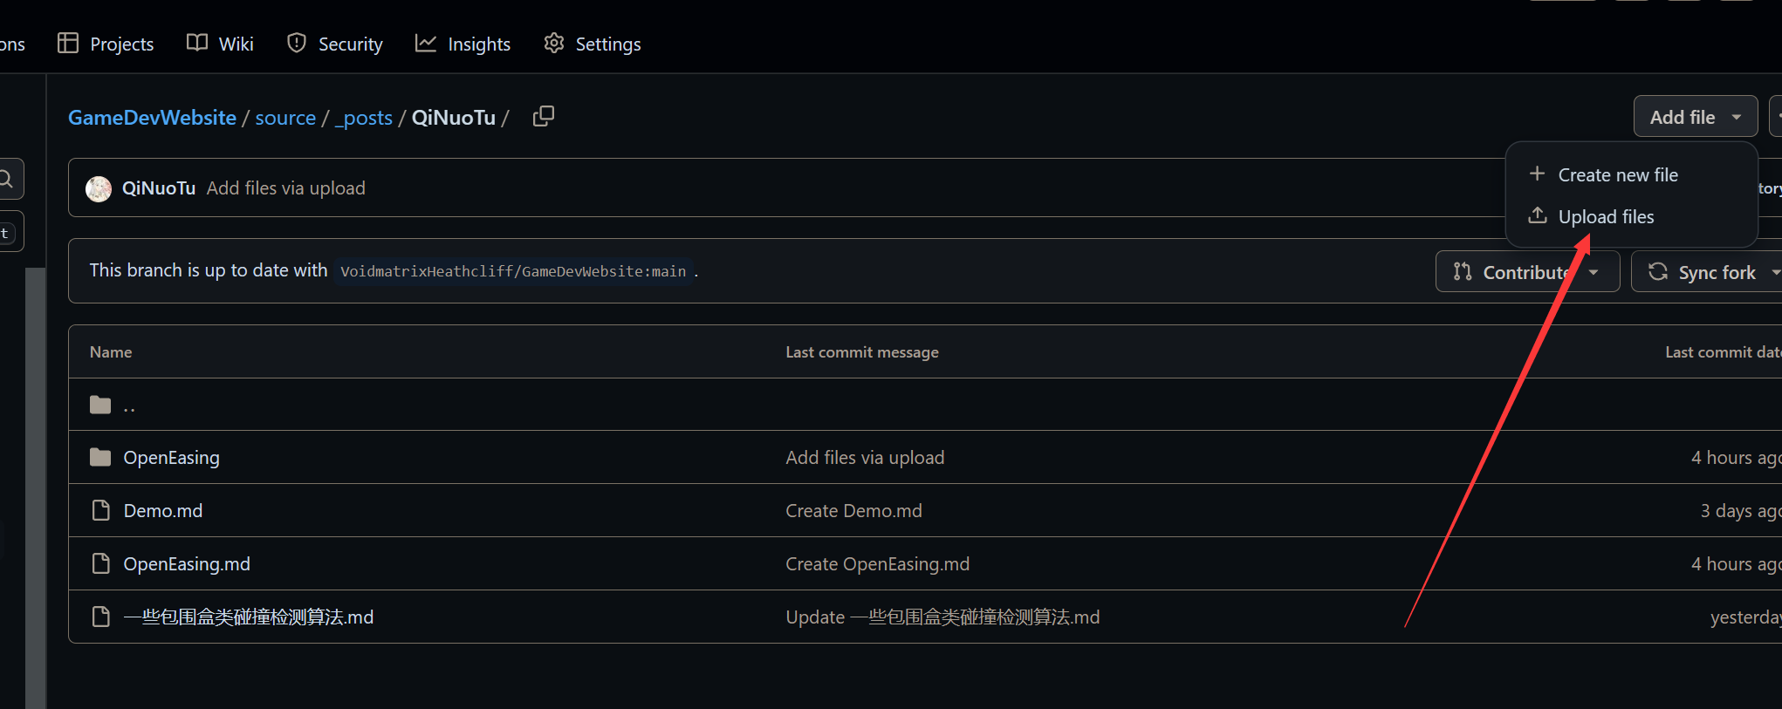Go up to the parent directory row
Viewport: 1782px width, 709px height.
pos(925,404)
